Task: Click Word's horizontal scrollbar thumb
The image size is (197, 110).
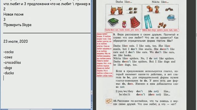Action: click(x=30, y=109)
